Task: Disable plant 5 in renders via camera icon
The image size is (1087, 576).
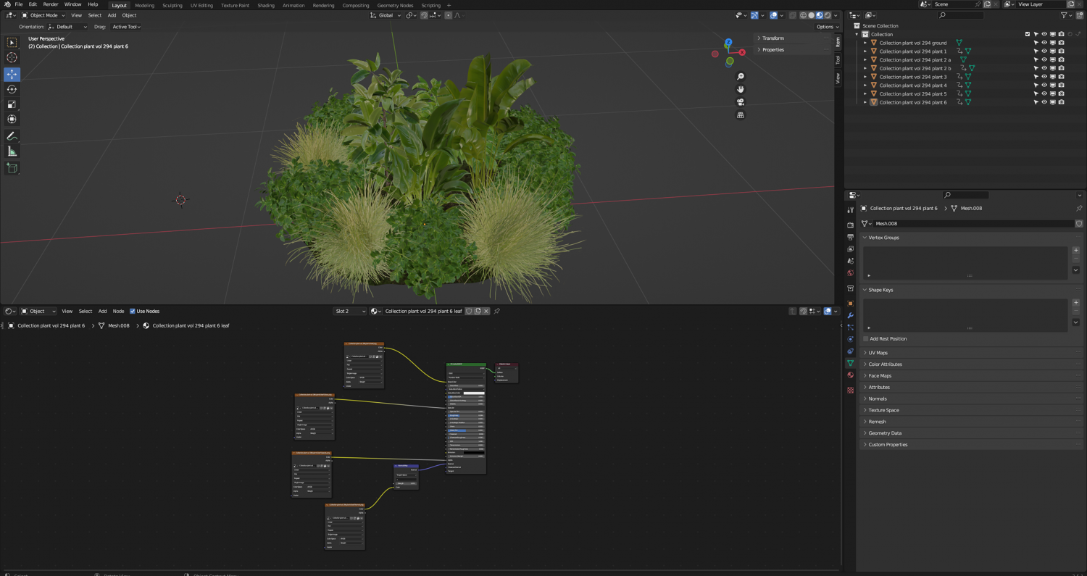Action: [x=1062, y=93]
